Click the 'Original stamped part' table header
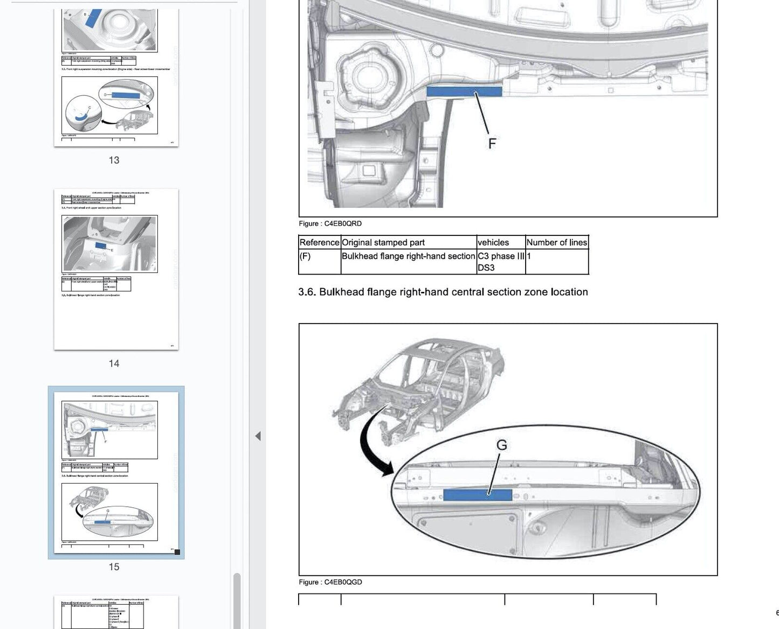The height and width of the screenshot is (629, 779). (383, 242)
